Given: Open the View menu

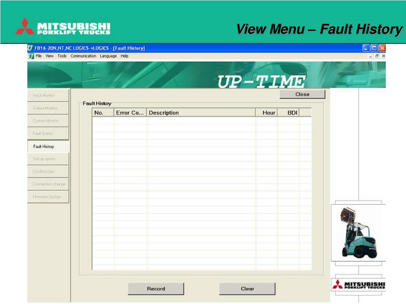Looking at the screenshot, I should pos(50,56).
